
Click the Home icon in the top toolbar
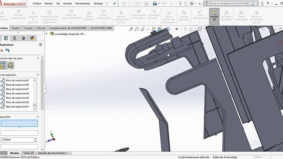click(124, 4)
